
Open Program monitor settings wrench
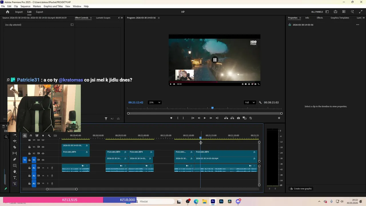[x=260, y=102]
